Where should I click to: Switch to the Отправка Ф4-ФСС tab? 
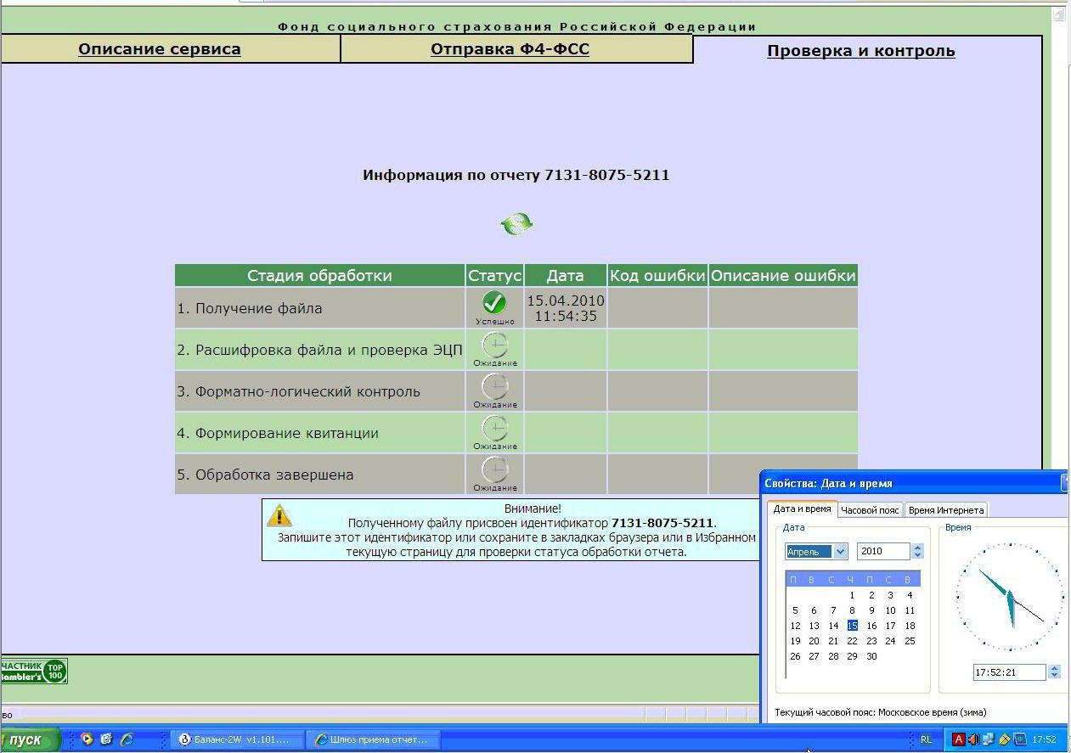tap(510, 49)
